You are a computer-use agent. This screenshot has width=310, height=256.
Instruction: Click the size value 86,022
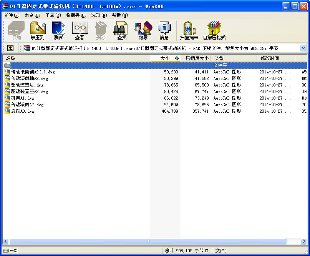[171, 98]
